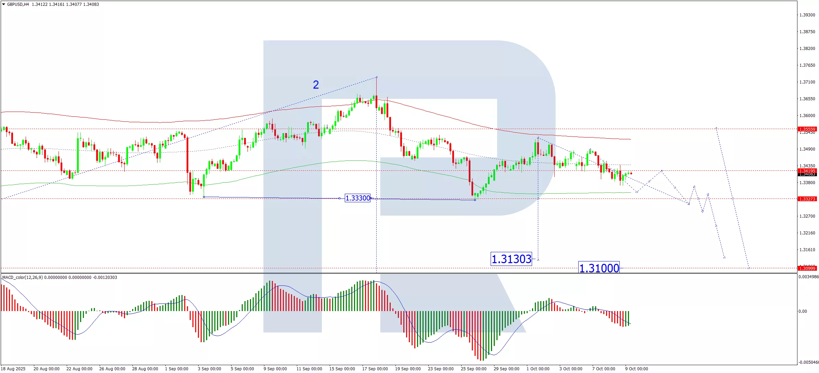Open the dropdown arrow beside GBPUSD,H4
Viewport: 819px width, 373px height.
coord(4,4)
